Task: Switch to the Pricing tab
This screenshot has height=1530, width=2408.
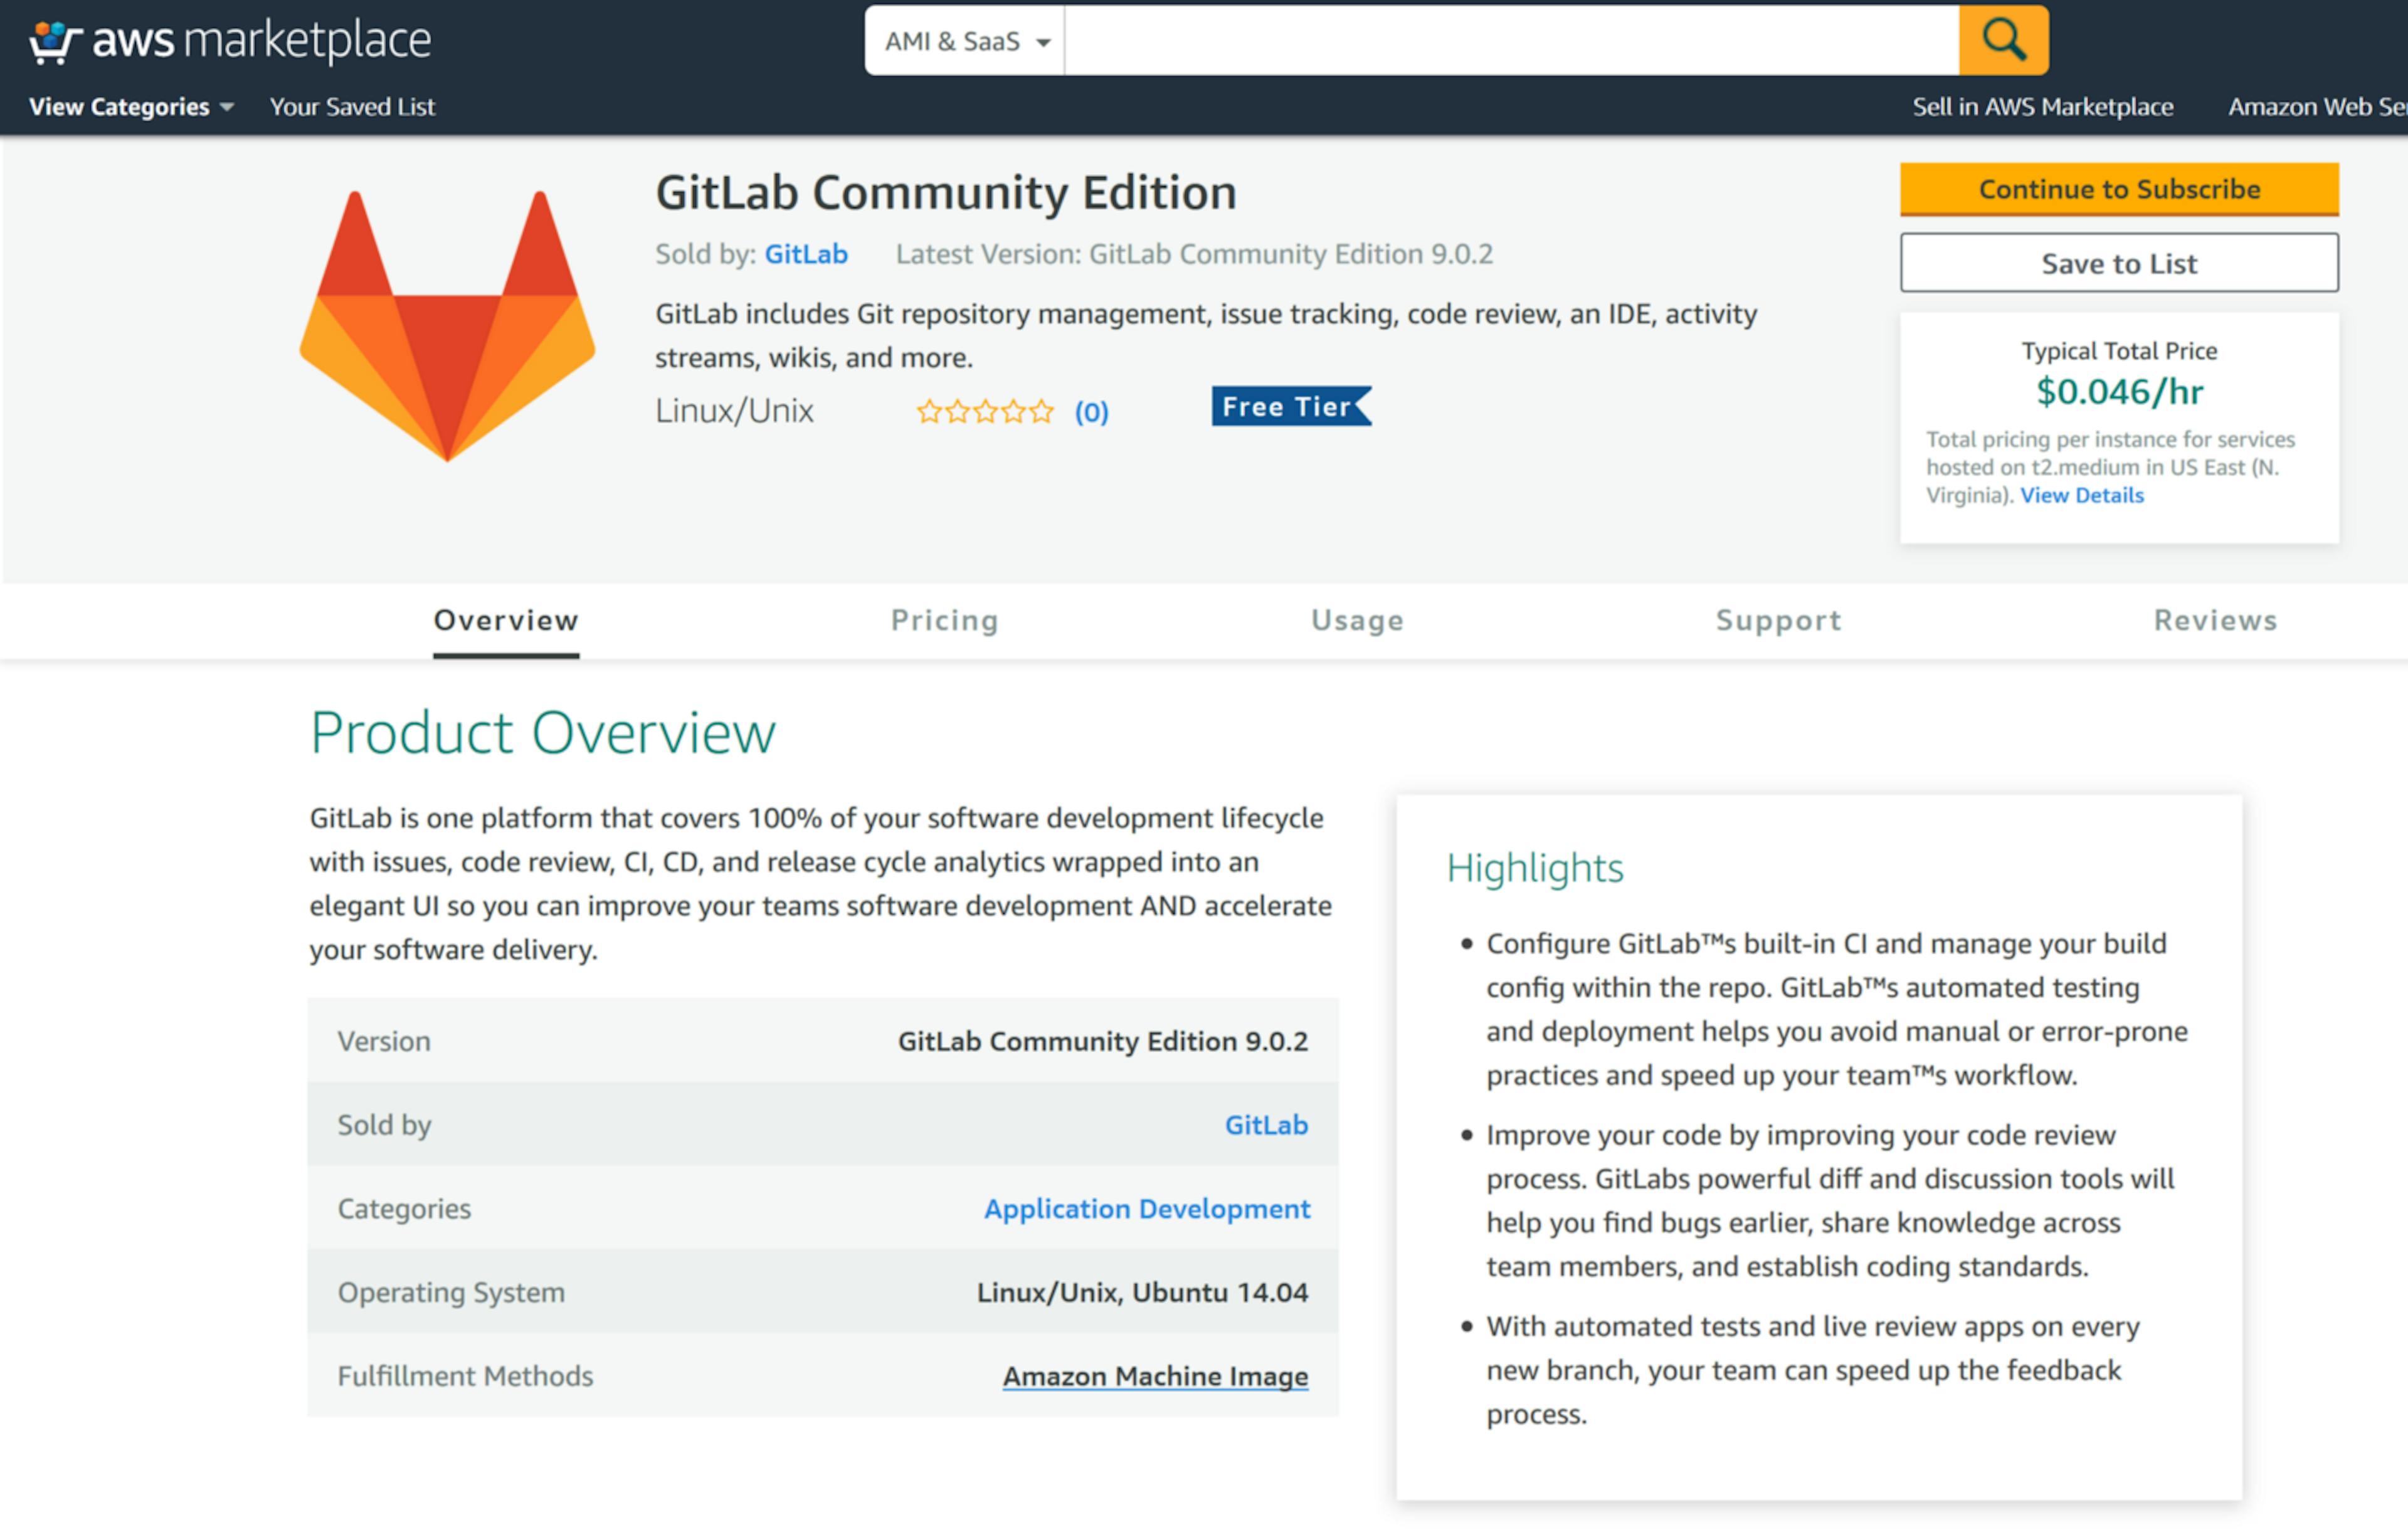Action: [x=945, y=620]
